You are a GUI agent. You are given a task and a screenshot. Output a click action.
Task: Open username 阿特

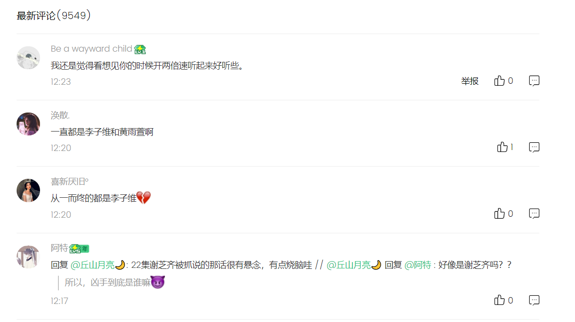(60, 248)
